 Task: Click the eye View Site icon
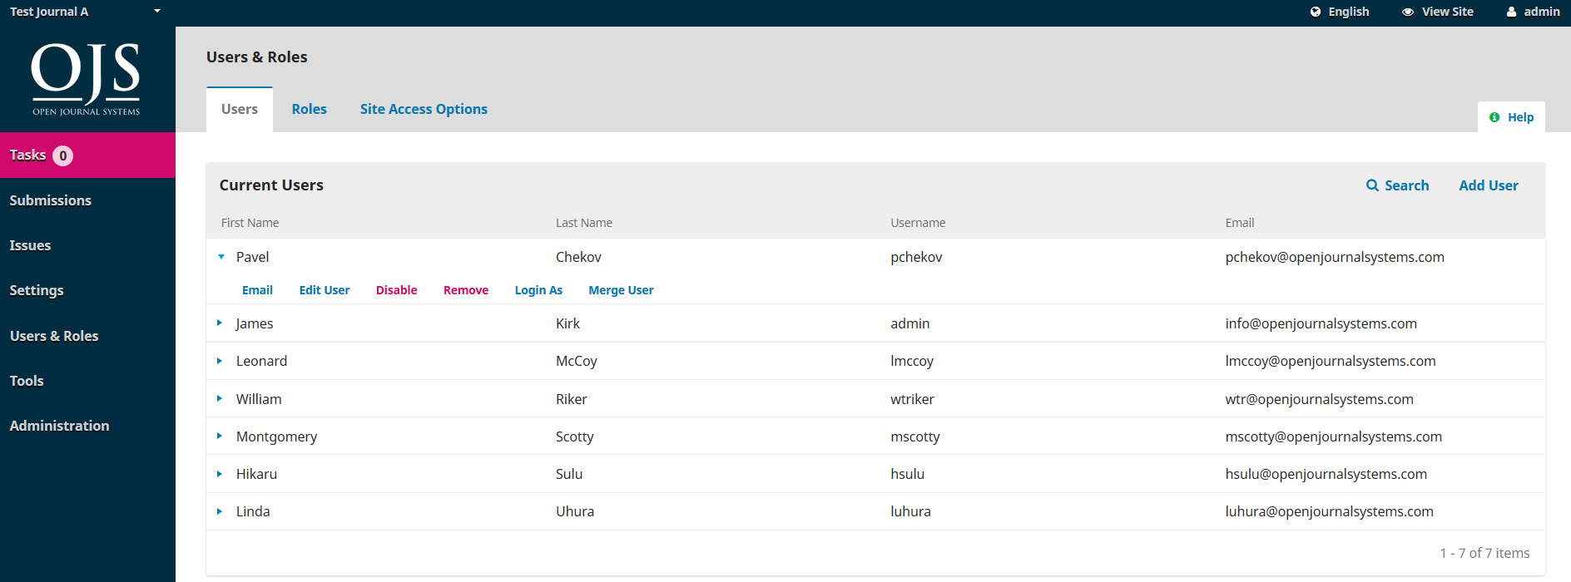[1408, 12]
